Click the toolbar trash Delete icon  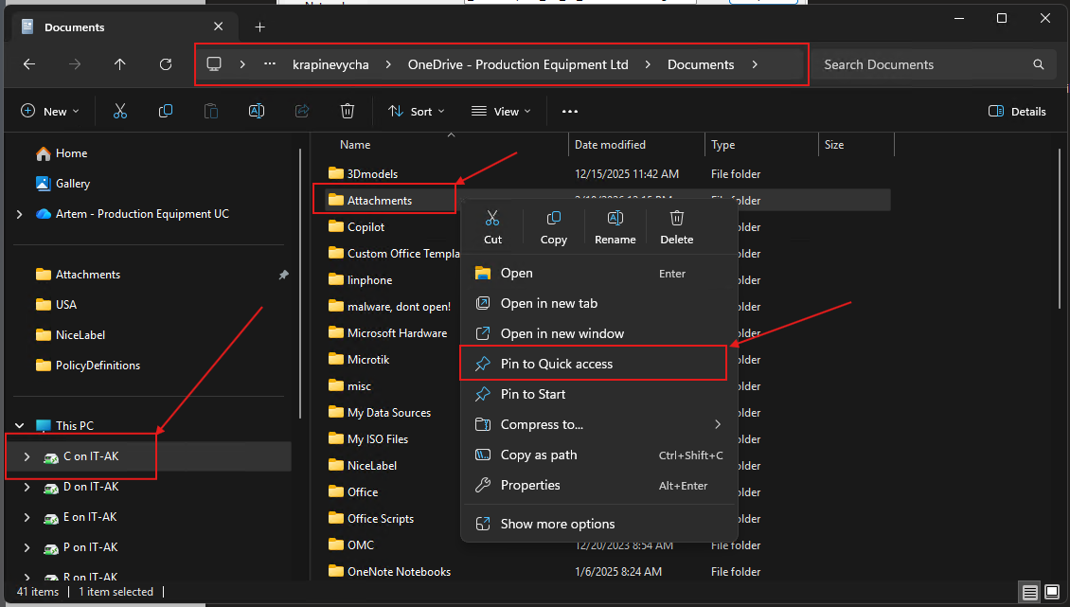click(348, 112)
